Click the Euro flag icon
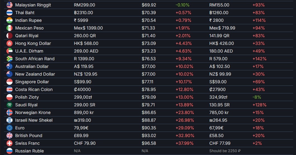This screenshot has width=296, height=155. coord(10,128)
